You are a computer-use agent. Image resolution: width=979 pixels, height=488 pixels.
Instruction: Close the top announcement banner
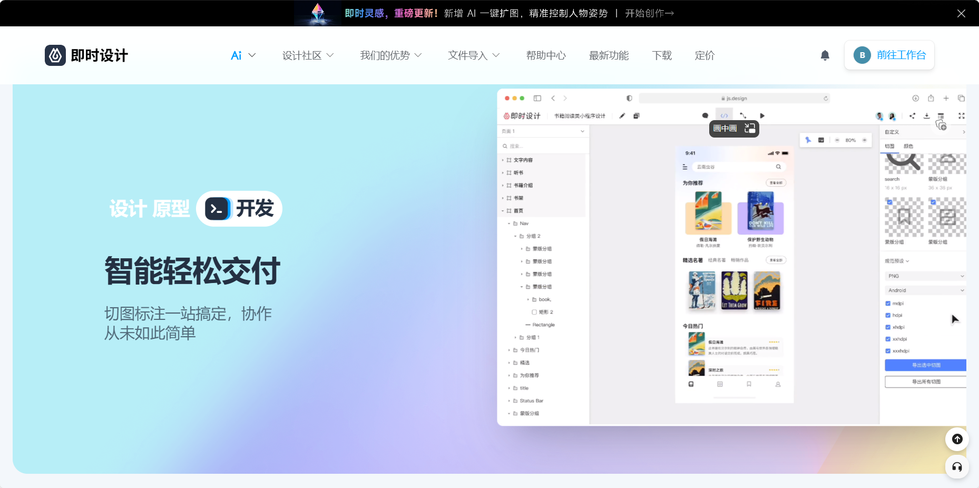961,13
